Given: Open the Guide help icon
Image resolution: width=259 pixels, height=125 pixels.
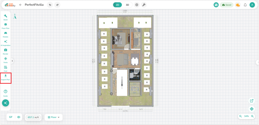Looking at the screenshot, I should [6, 92].
